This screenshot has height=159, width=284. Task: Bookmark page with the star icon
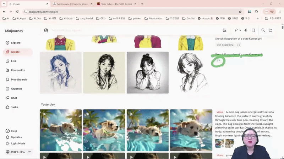point(240,12)
